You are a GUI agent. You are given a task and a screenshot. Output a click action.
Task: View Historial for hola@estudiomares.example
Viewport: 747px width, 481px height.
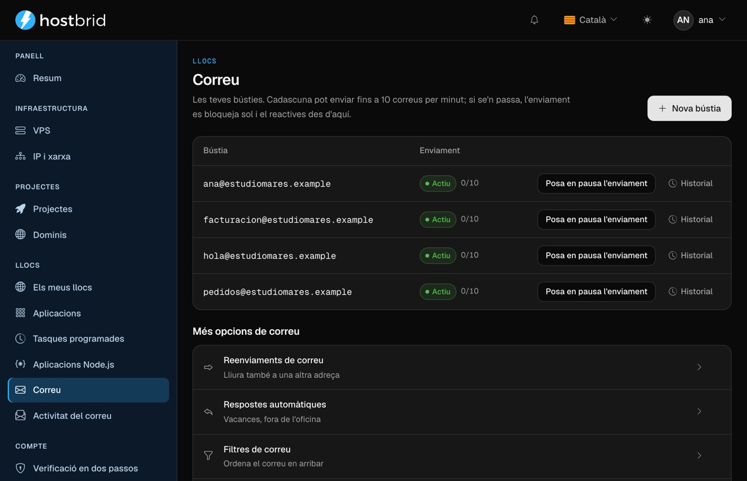690,256
